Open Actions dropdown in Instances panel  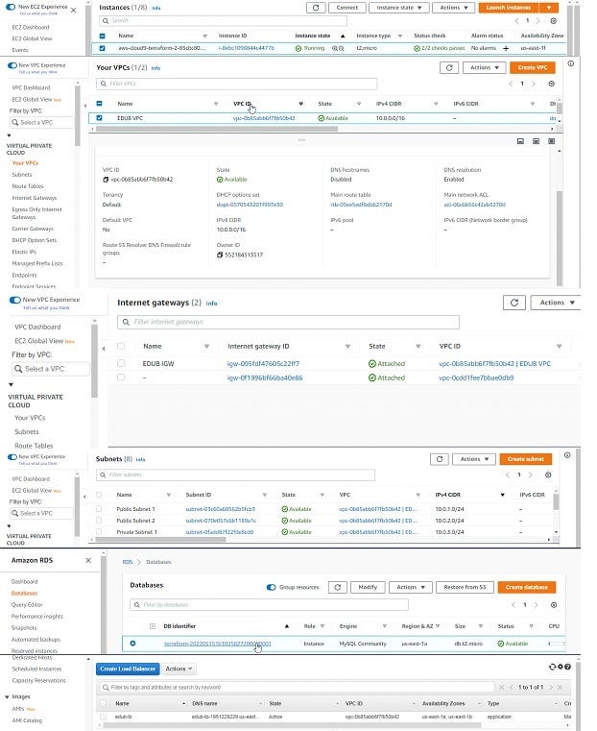coord(454,8)
